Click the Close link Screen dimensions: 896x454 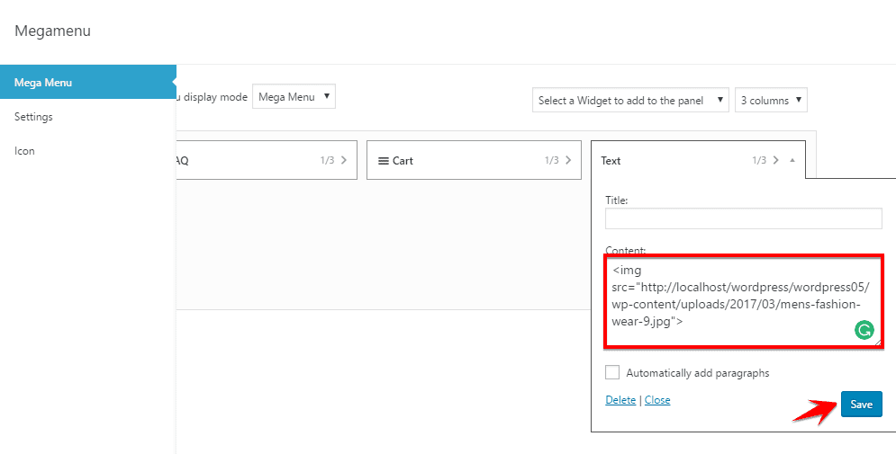(657, 400)
